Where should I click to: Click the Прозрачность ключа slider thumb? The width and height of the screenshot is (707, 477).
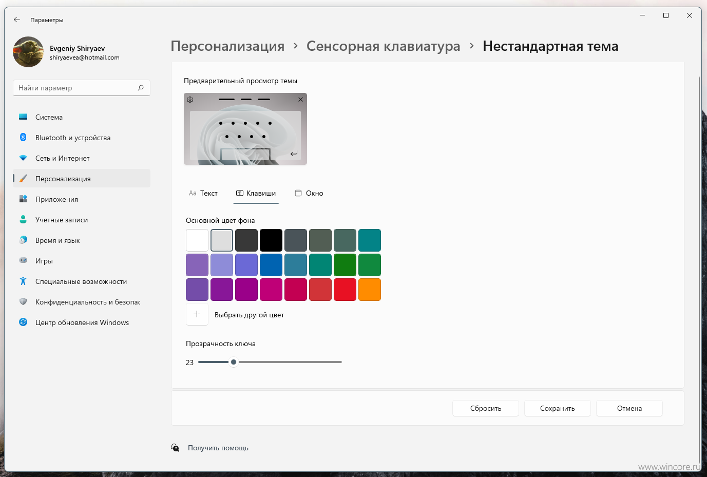234,362
